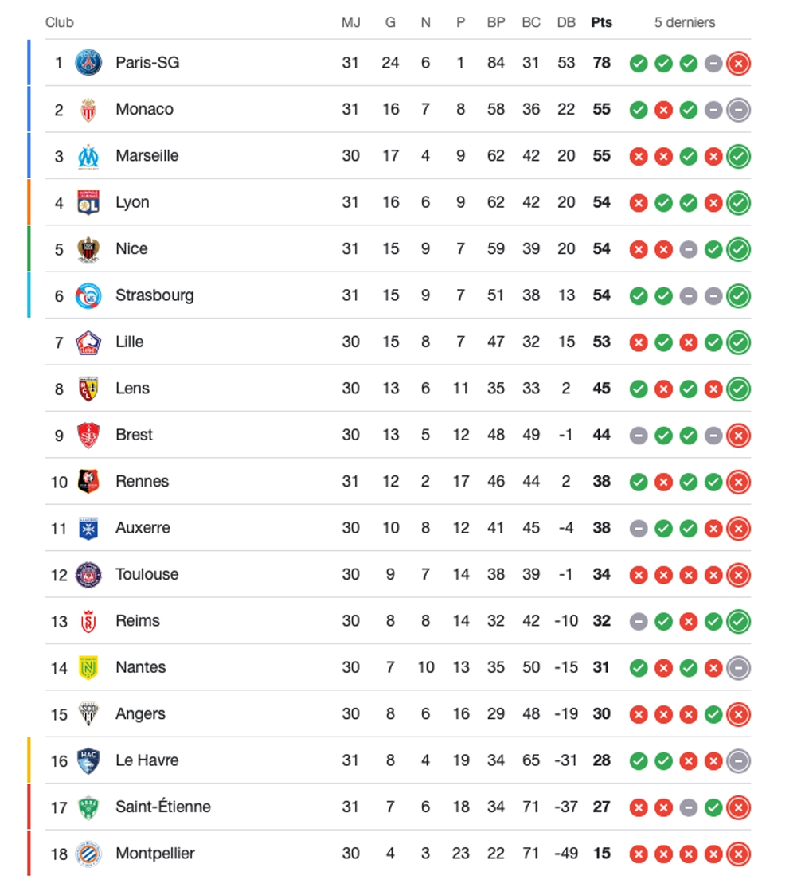The image size is (801, 895).
Task: Open the Le Havre team link
Action: point(147,760)
